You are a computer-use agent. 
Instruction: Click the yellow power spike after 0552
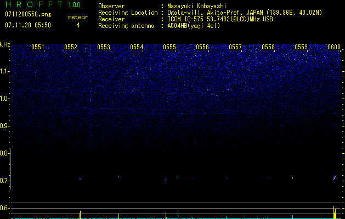click(x=80, y=215)
